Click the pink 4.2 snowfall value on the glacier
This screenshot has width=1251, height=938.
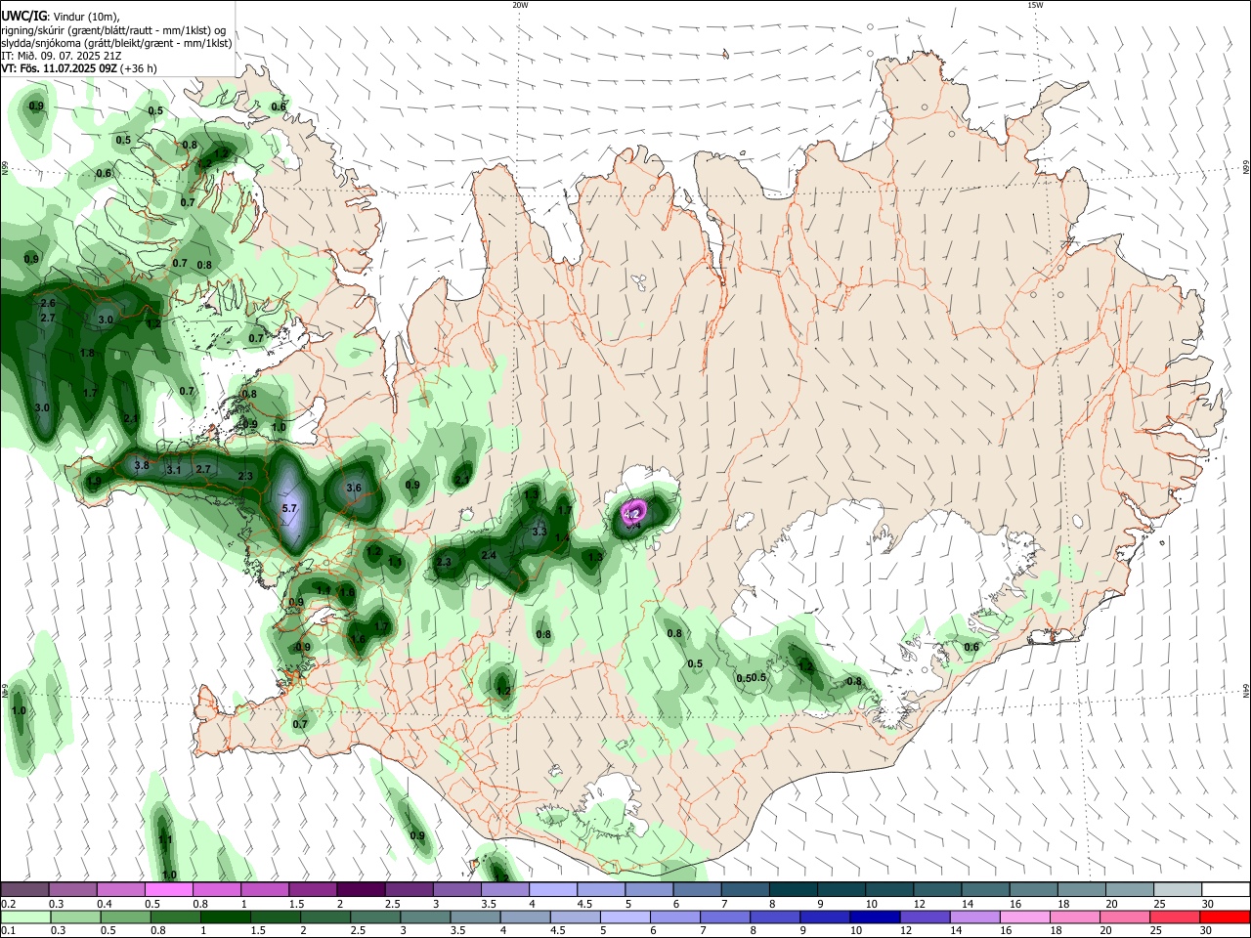(x=631, y=513)
